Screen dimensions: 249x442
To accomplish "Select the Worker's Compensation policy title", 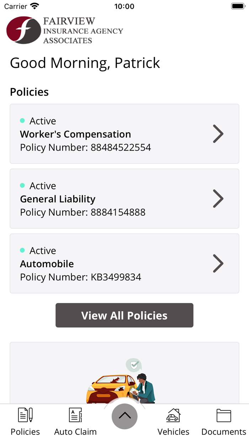I will pos(75,134).
